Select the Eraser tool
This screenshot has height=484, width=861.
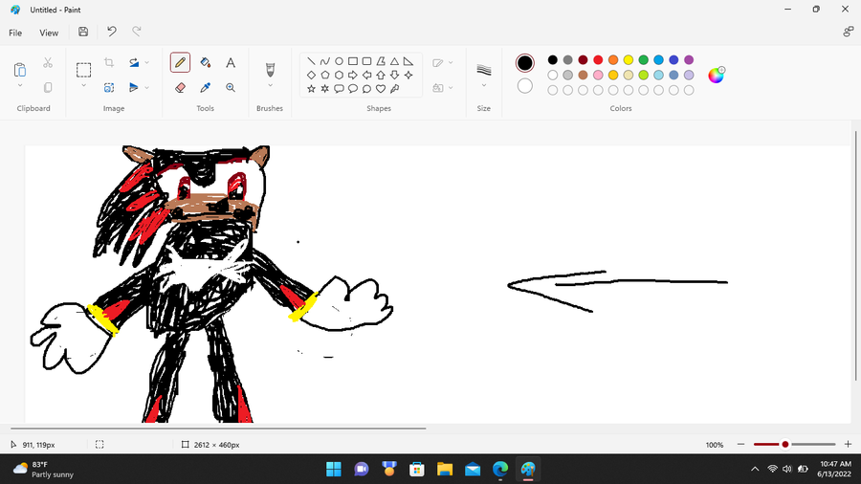pyautogui.click(x=180, y=88)
